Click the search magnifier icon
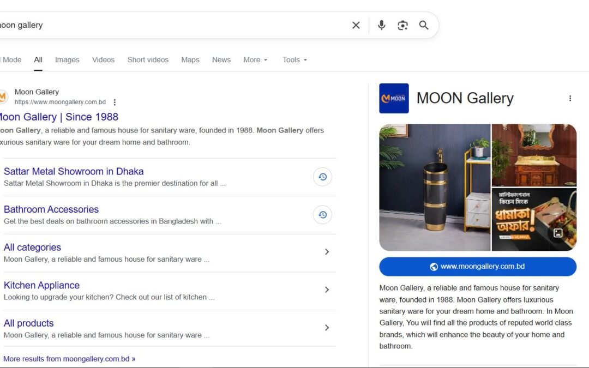589x368 pixels. point(424,25)
